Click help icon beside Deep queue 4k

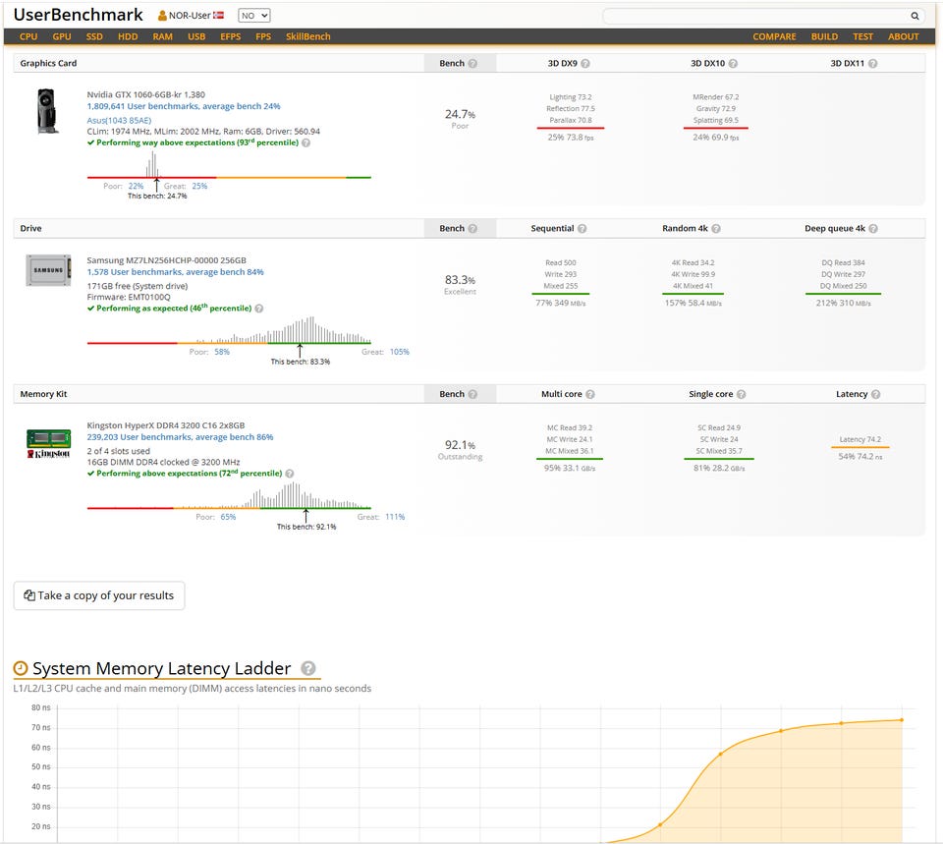(x=873, y=229)
